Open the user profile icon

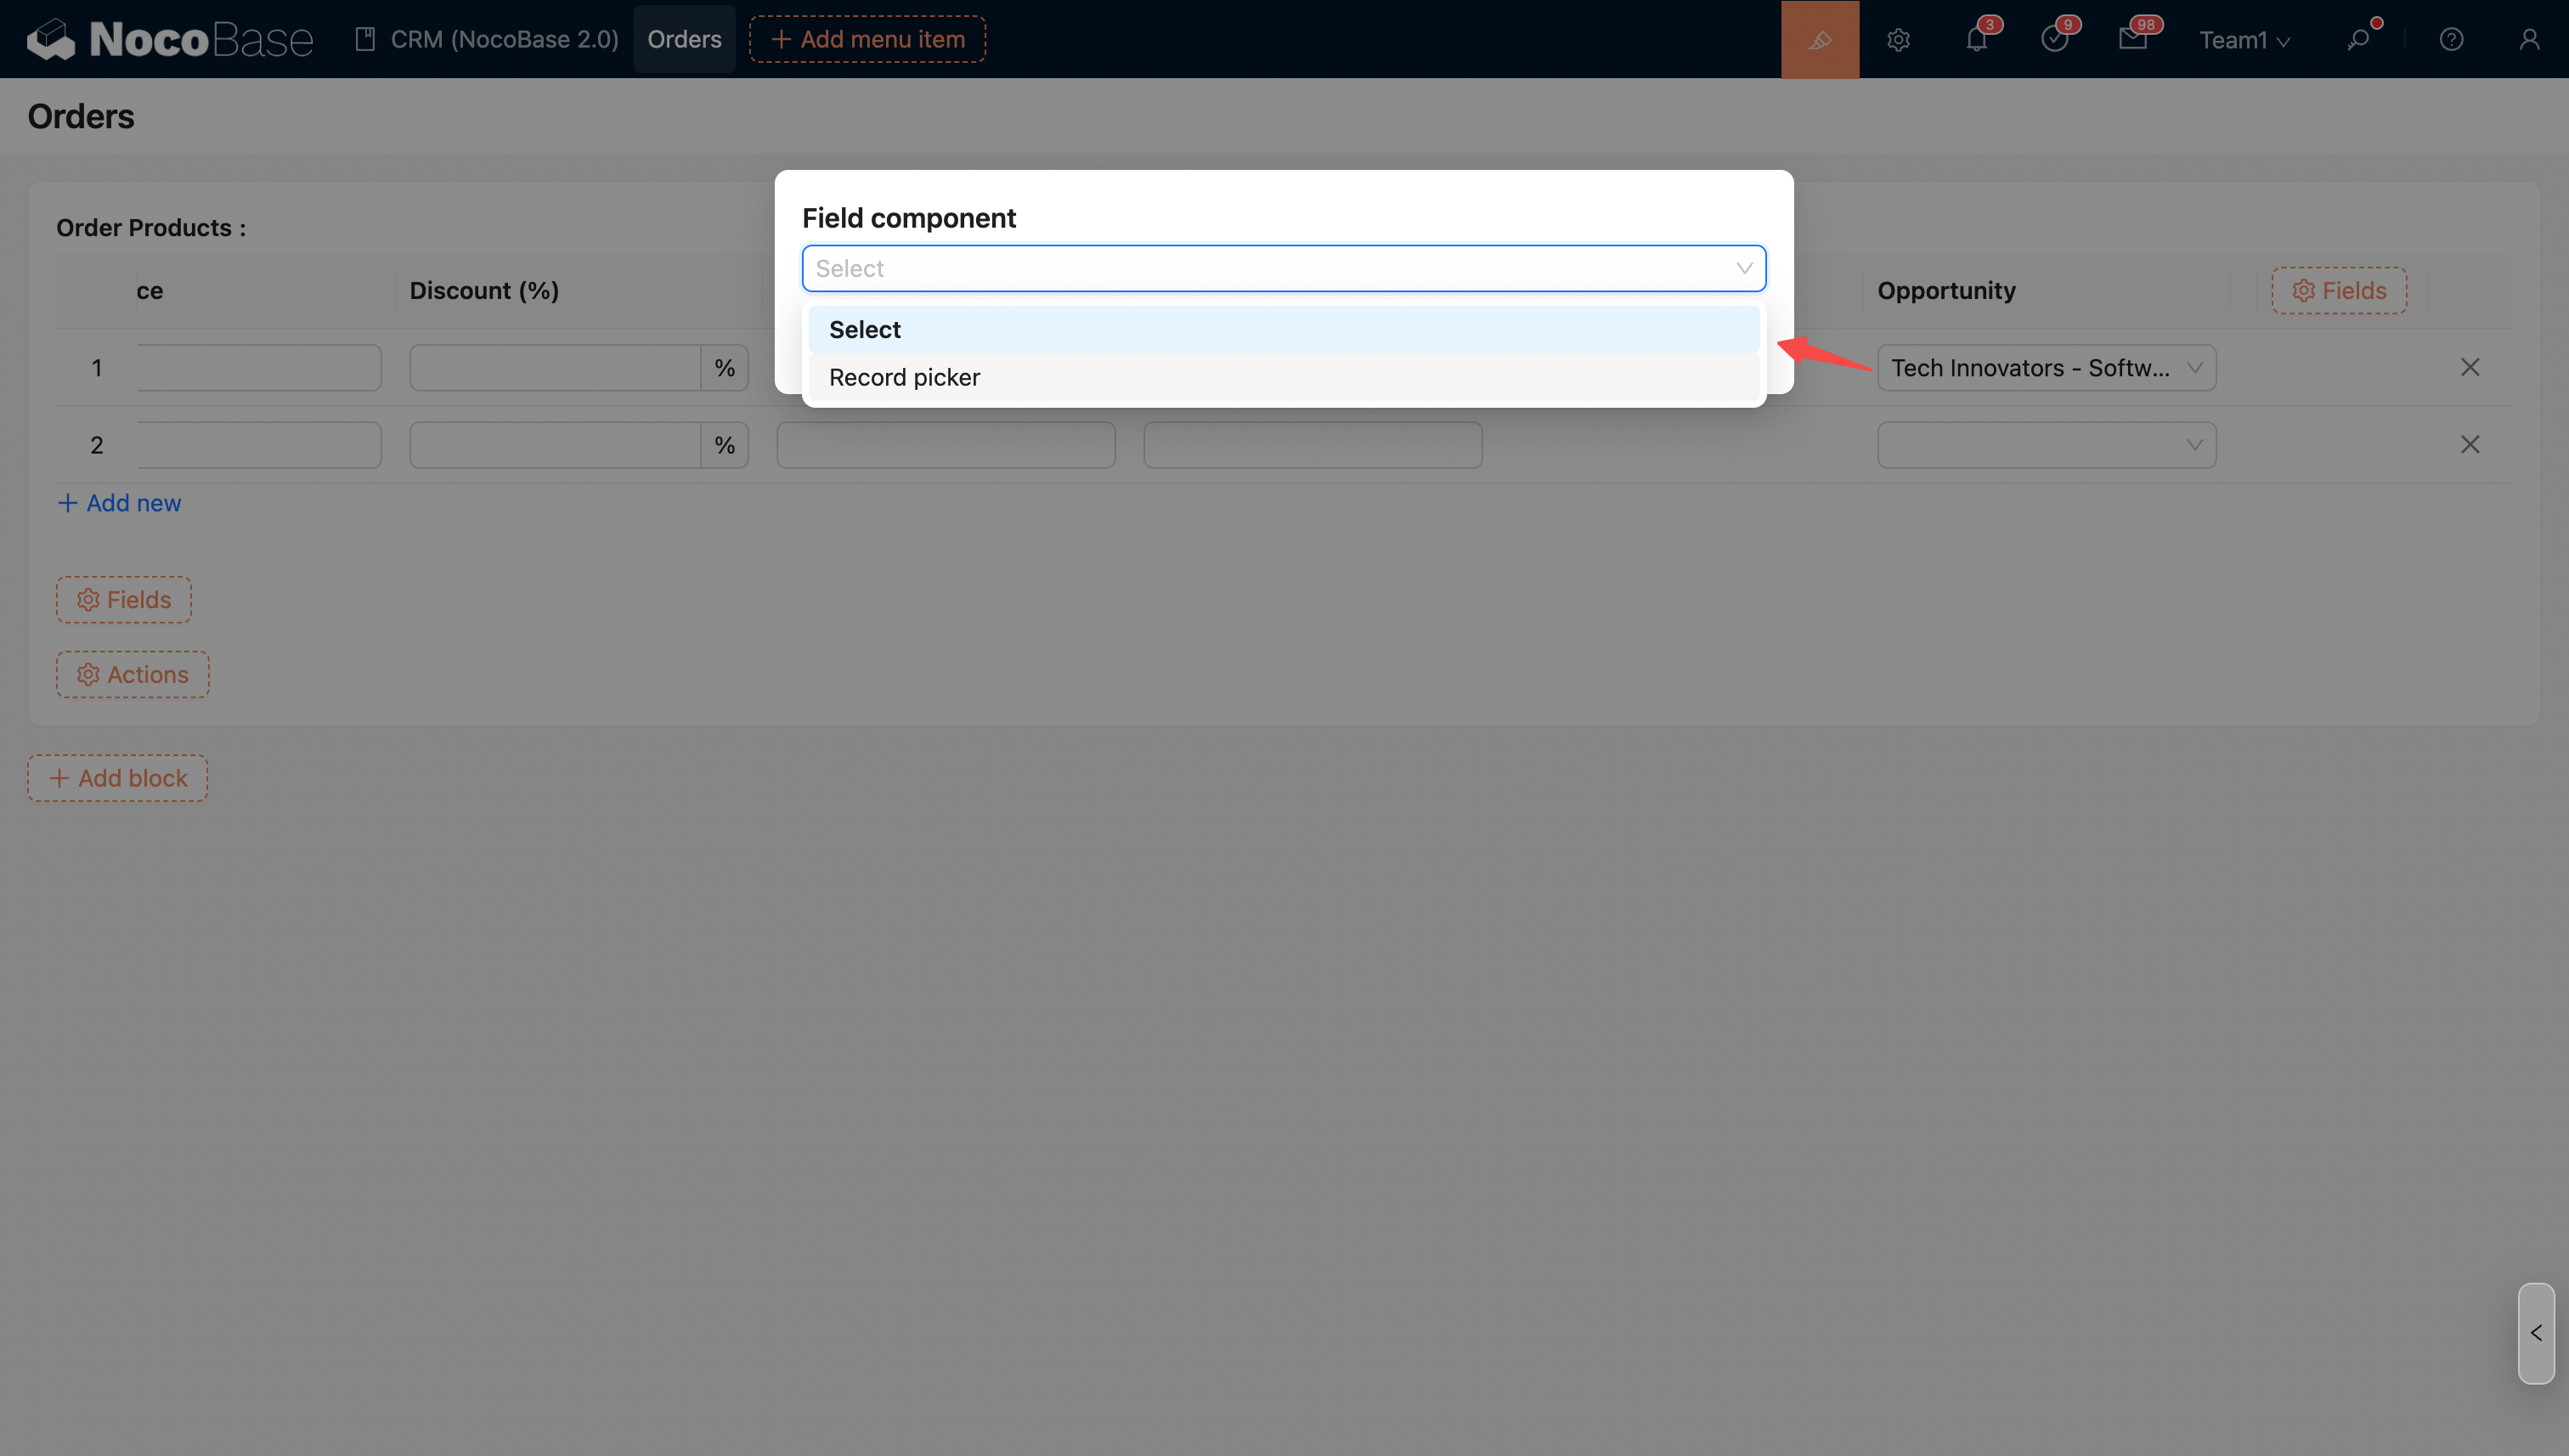[2529, 40]
